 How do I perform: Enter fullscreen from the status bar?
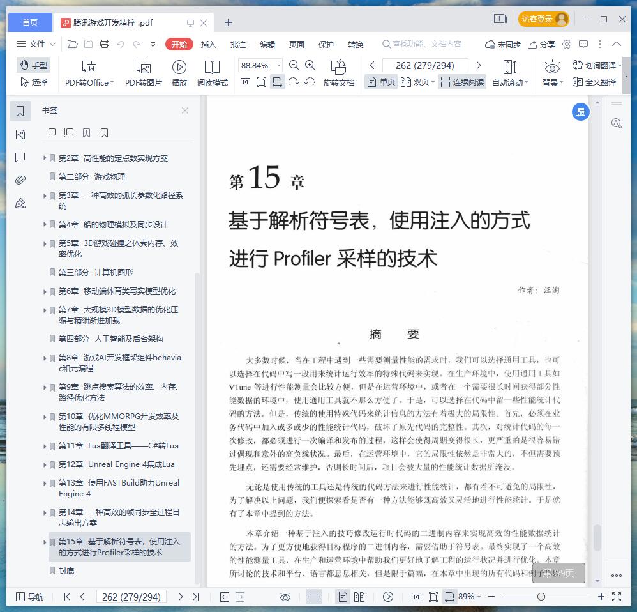617,597
